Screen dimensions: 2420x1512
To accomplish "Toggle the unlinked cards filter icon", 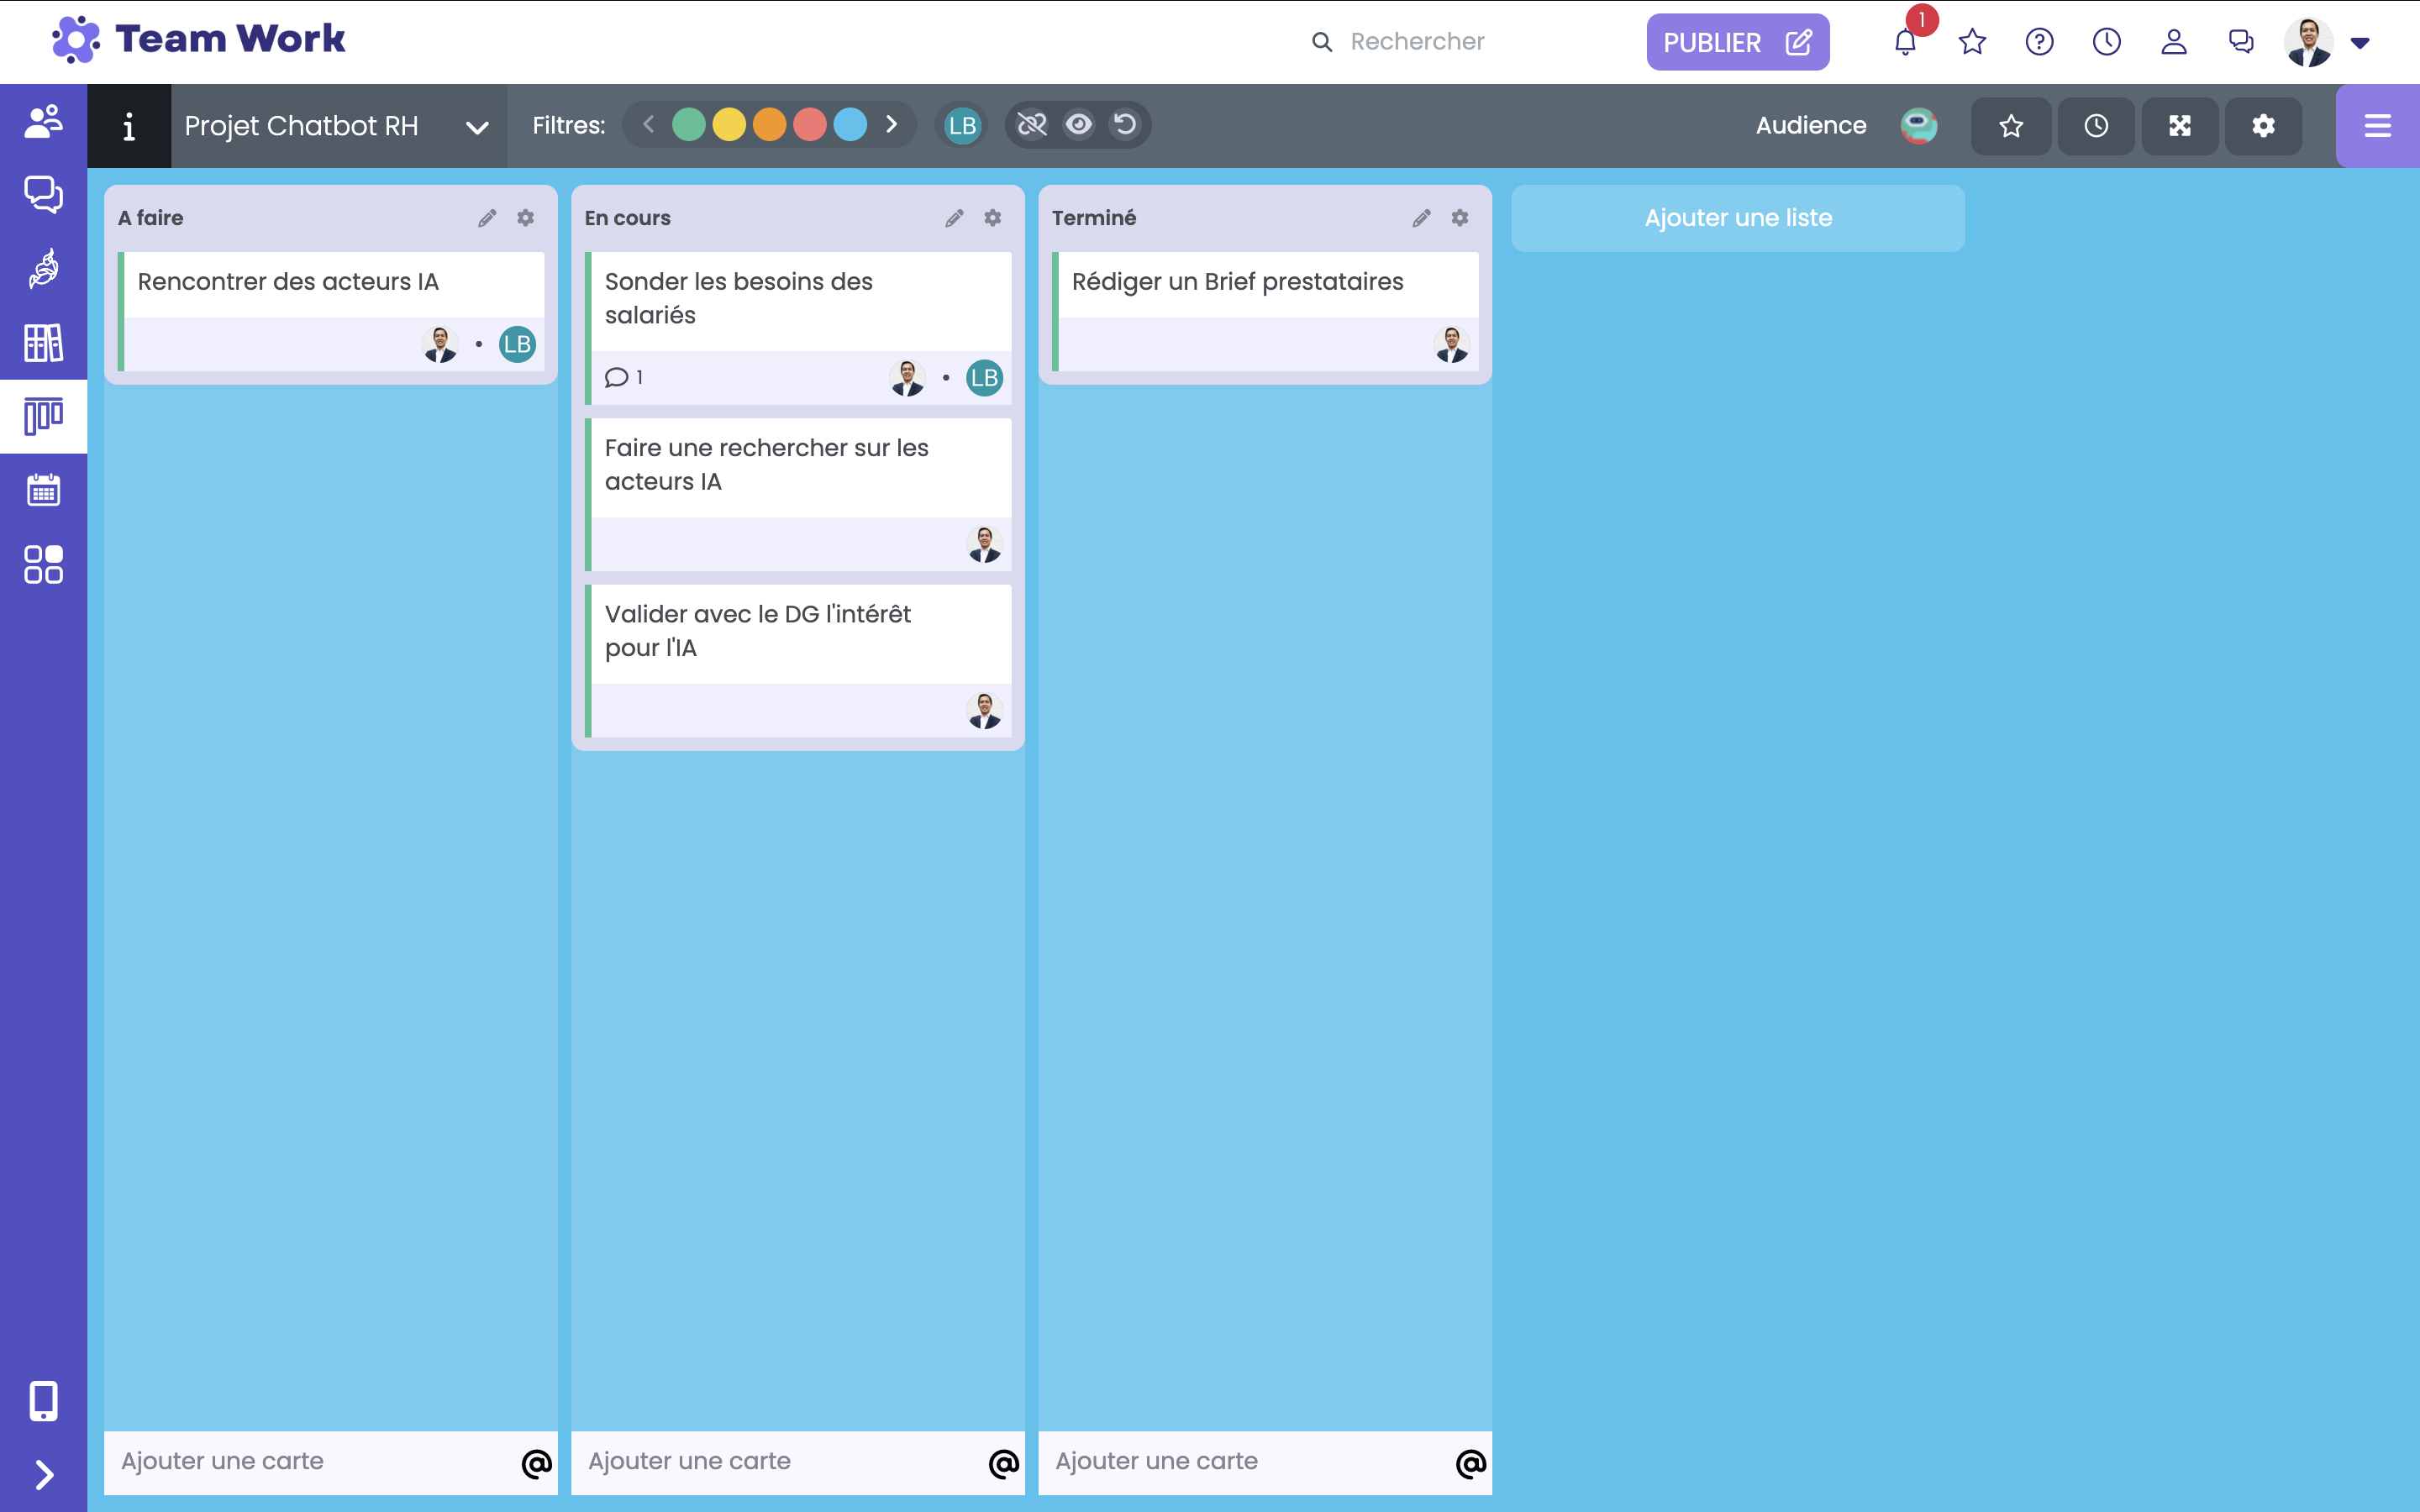I will coord(1031,125).
